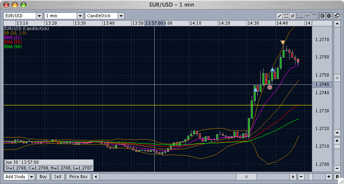The height and width of the screenshot is (184, 344).
Task: Click the Sell button
Action: tap(58, 177)
